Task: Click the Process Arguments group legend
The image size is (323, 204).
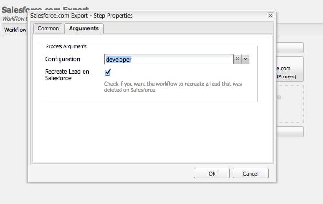Action: (x=66, y=46)
